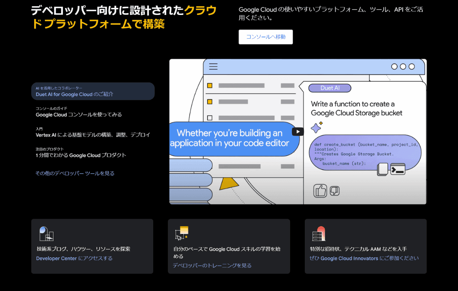Click the Innovators card server icon
This screenshot has width=458, height=291.
pos(319,234)
